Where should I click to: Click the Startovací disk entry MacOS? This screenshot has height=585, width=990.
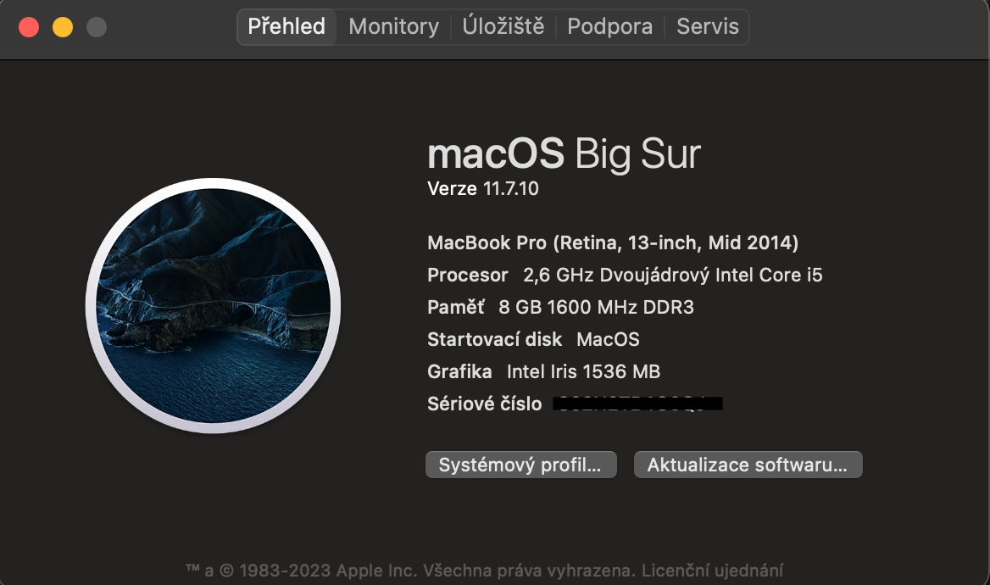click(x=533, y=339)
